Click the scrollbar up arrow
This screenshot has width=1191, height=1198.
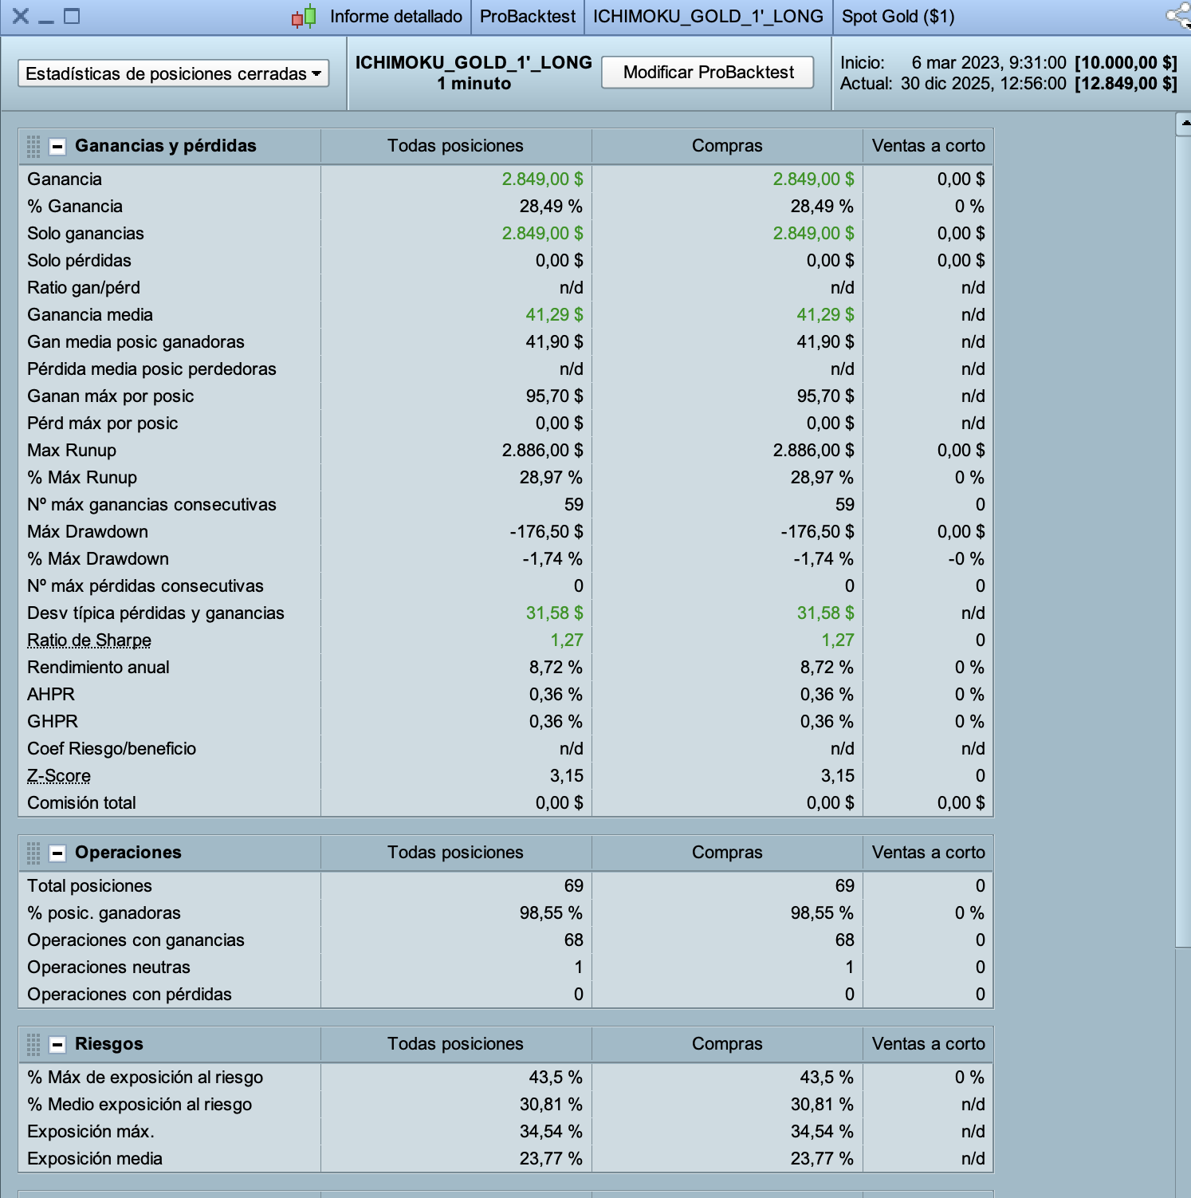coord(1184,124)
